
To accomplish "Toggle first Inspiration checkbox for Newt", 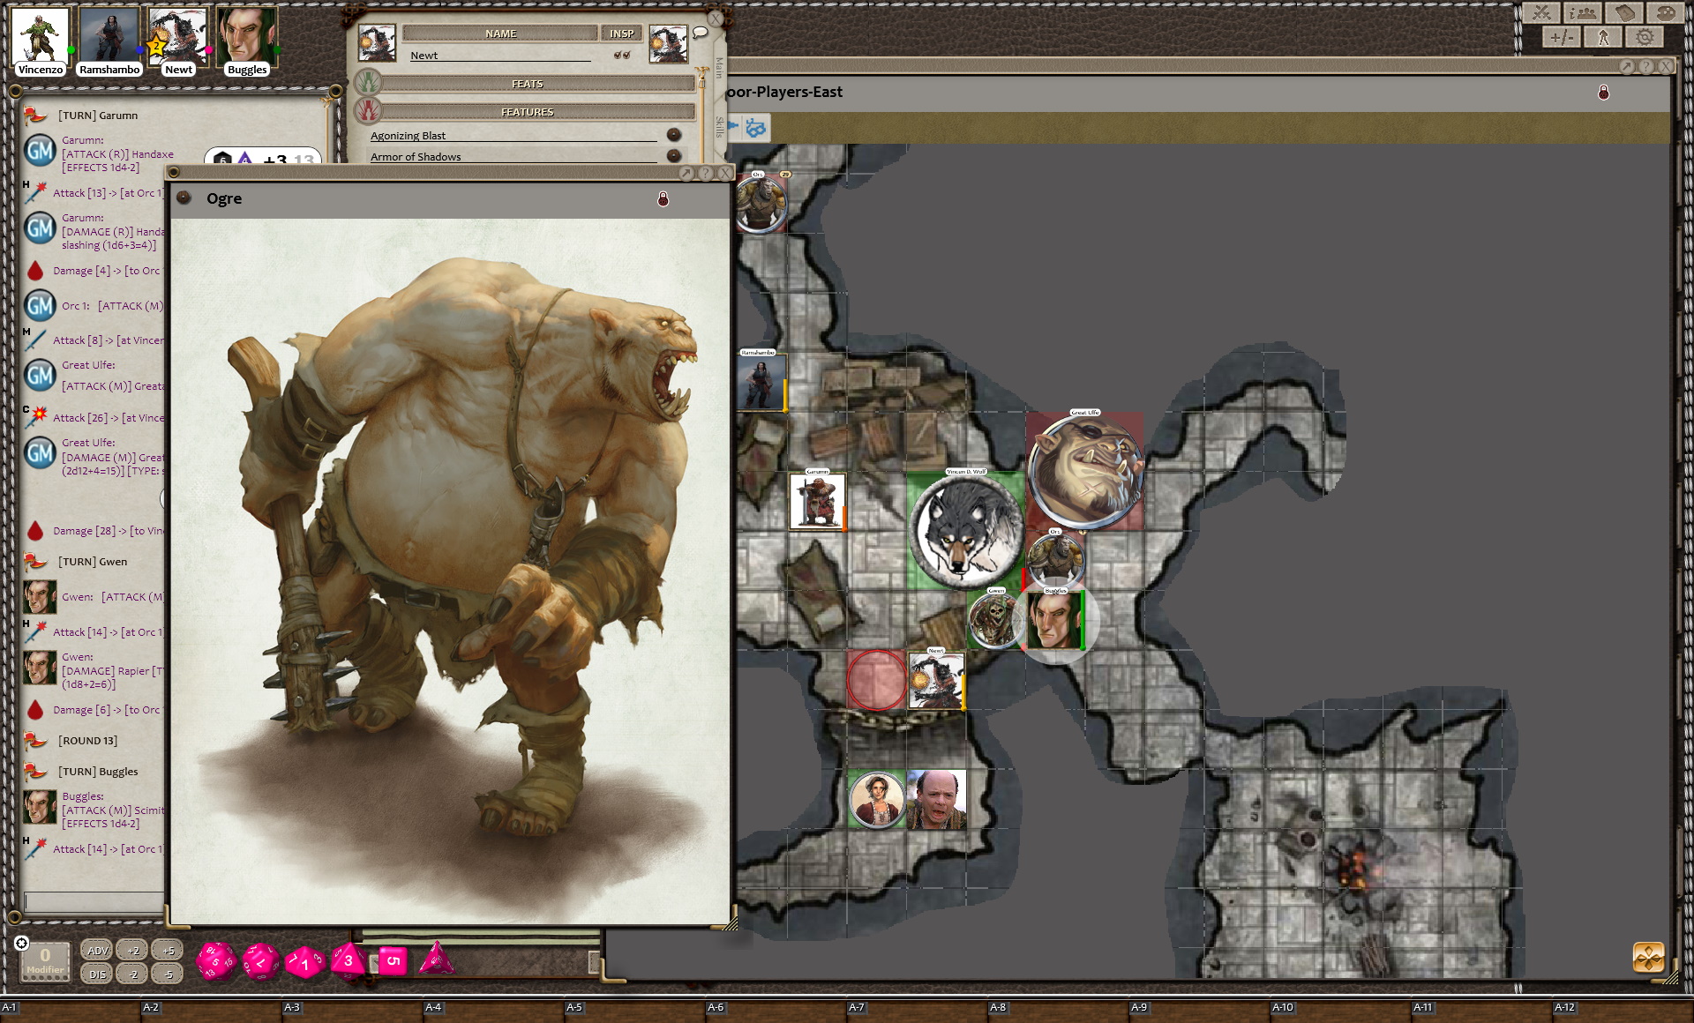I will pyautogui.click(x=618, y=55).
